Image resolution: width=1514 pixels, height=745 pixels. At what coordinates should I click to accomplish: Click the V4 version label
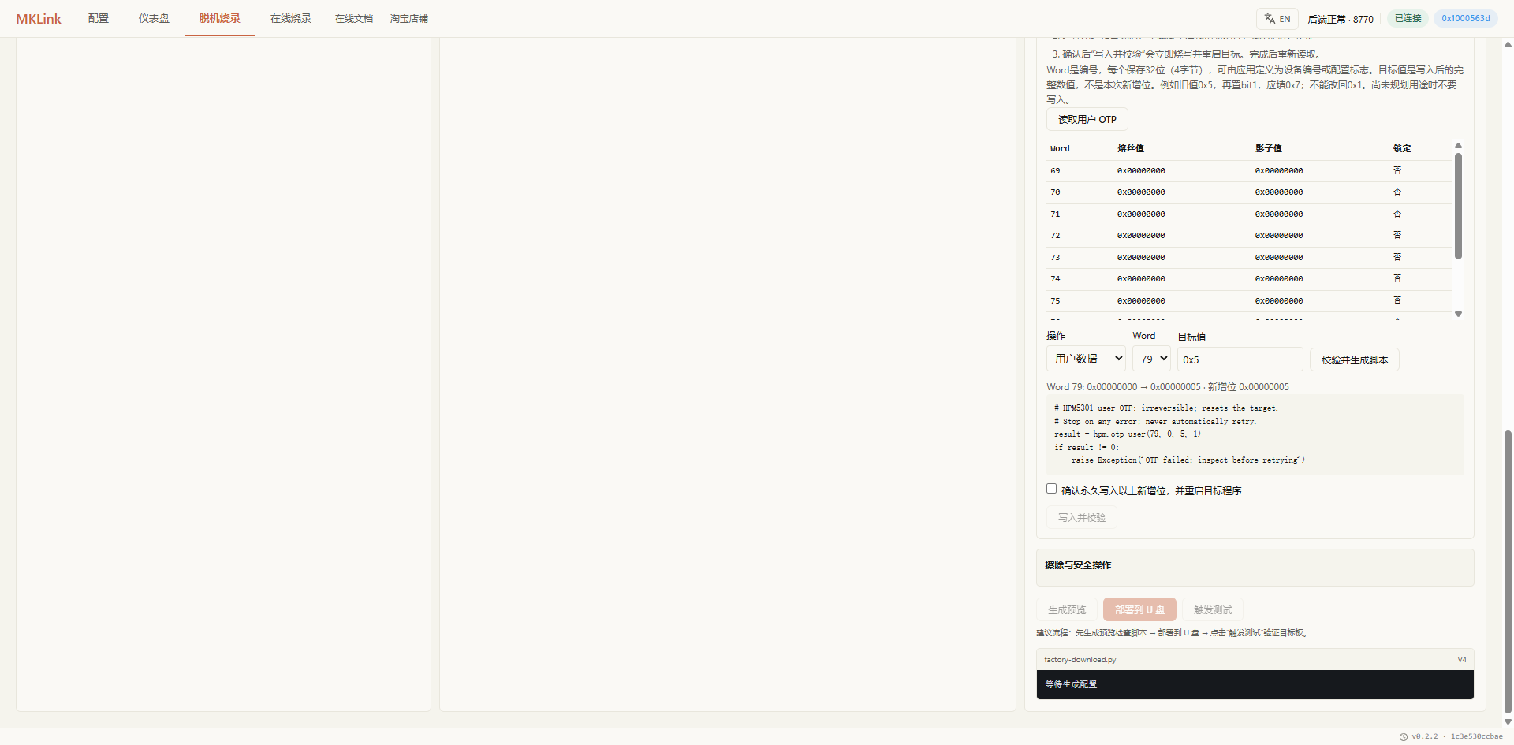pyautogui.click(x=1462, y=660)
